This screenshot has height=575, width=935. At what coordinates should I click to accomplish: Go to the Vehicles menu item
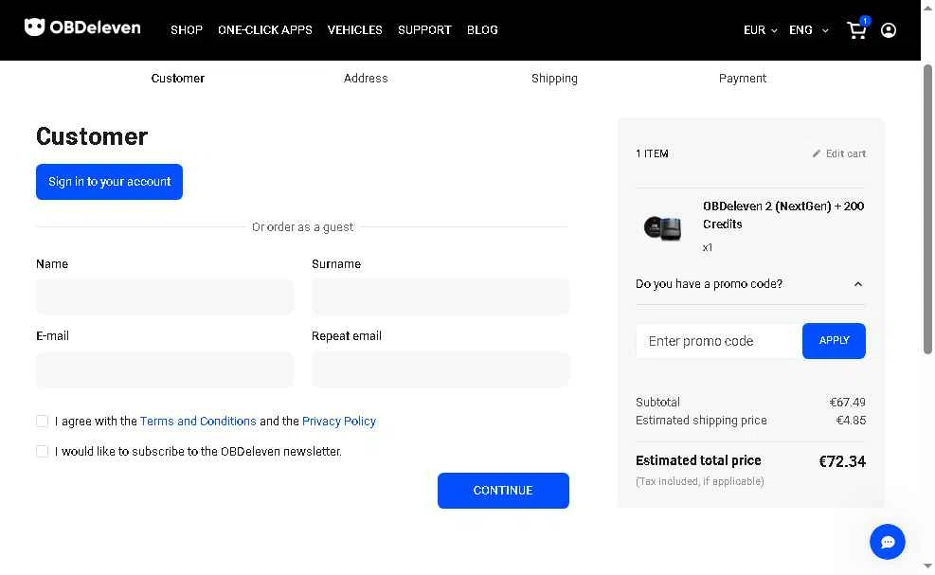tap(355, 30)
